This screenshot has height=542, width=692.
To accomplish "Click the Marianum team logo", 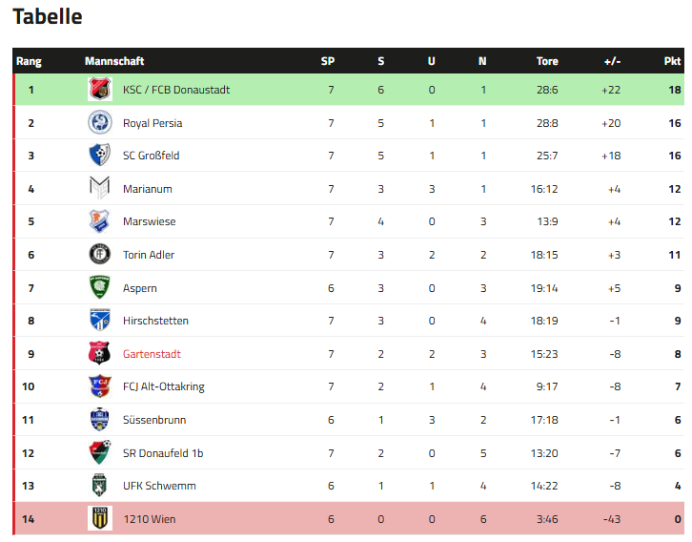I will (x=100, y=189).
